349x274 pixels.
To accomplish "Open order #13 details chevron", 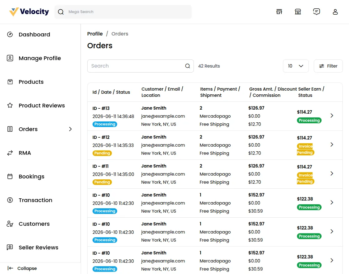I will [332, 116].
